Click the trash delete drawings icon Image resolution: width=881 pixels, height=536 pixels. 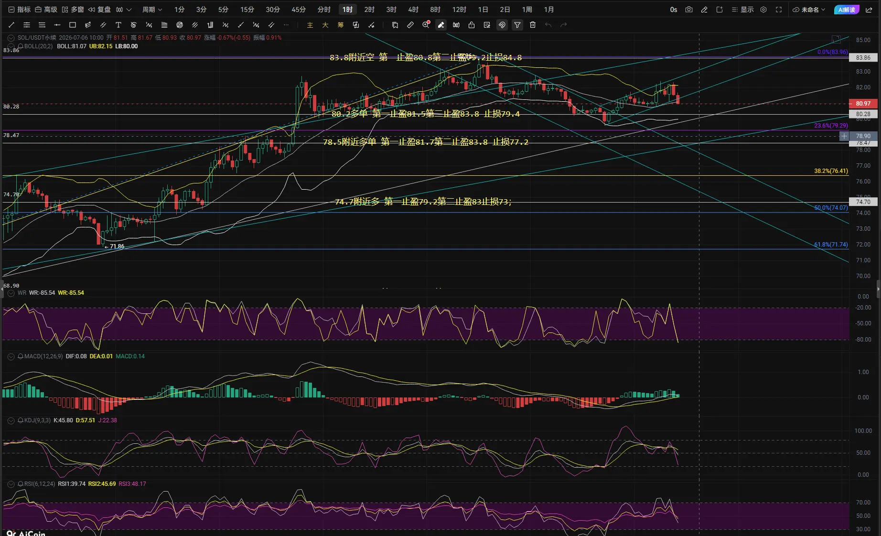pyautogui.click(x=533, y=25)
